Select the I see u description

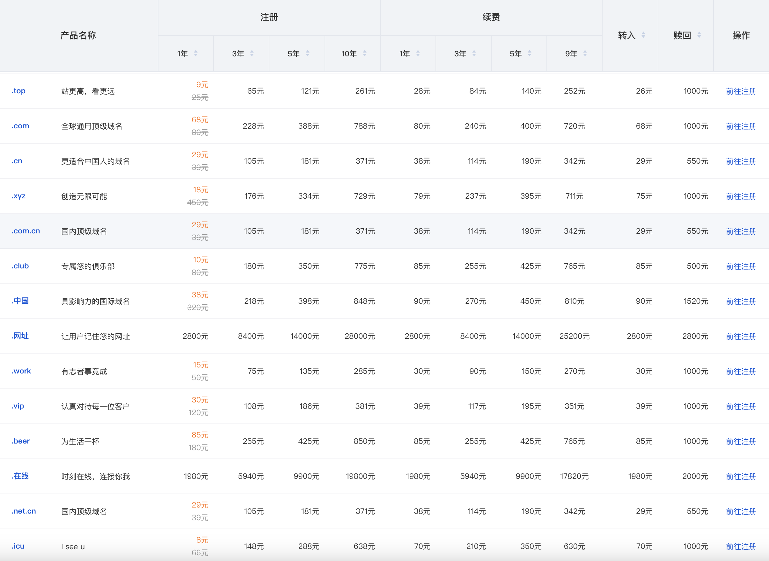tap(73, 546)
